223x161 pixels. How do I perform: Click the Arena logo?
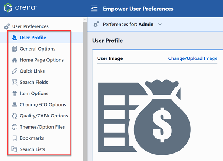point(20,7)
